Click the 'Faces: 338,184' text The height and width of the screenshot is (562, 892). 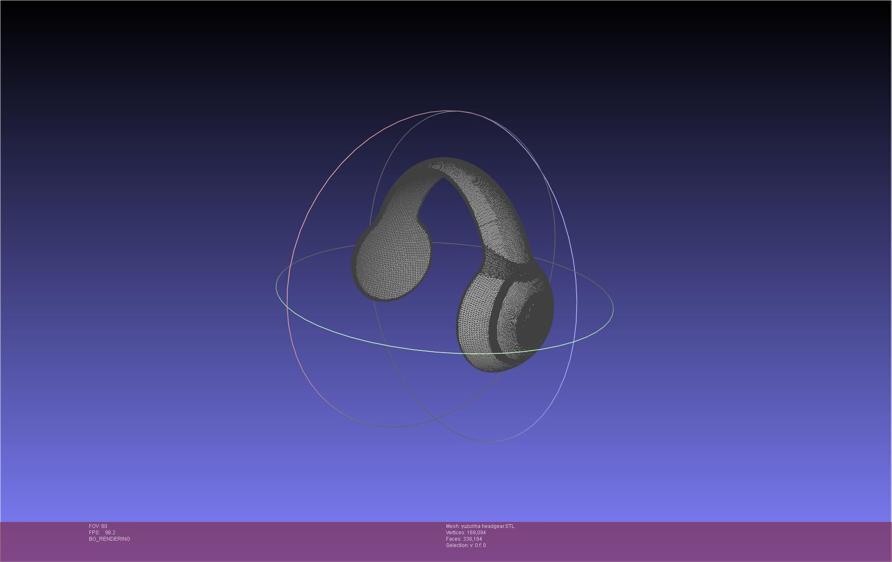point(464,539)
